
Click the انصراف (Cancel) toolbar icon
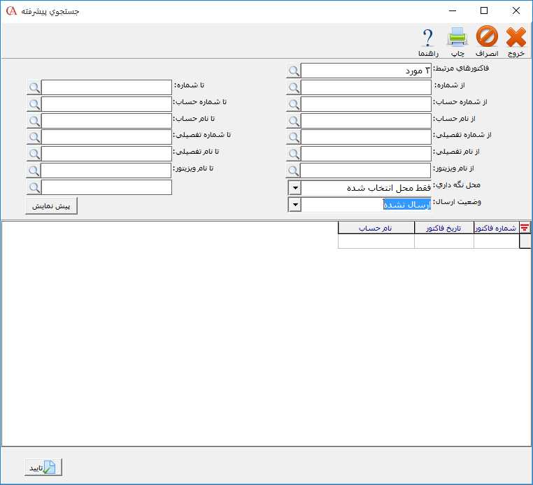487,38
